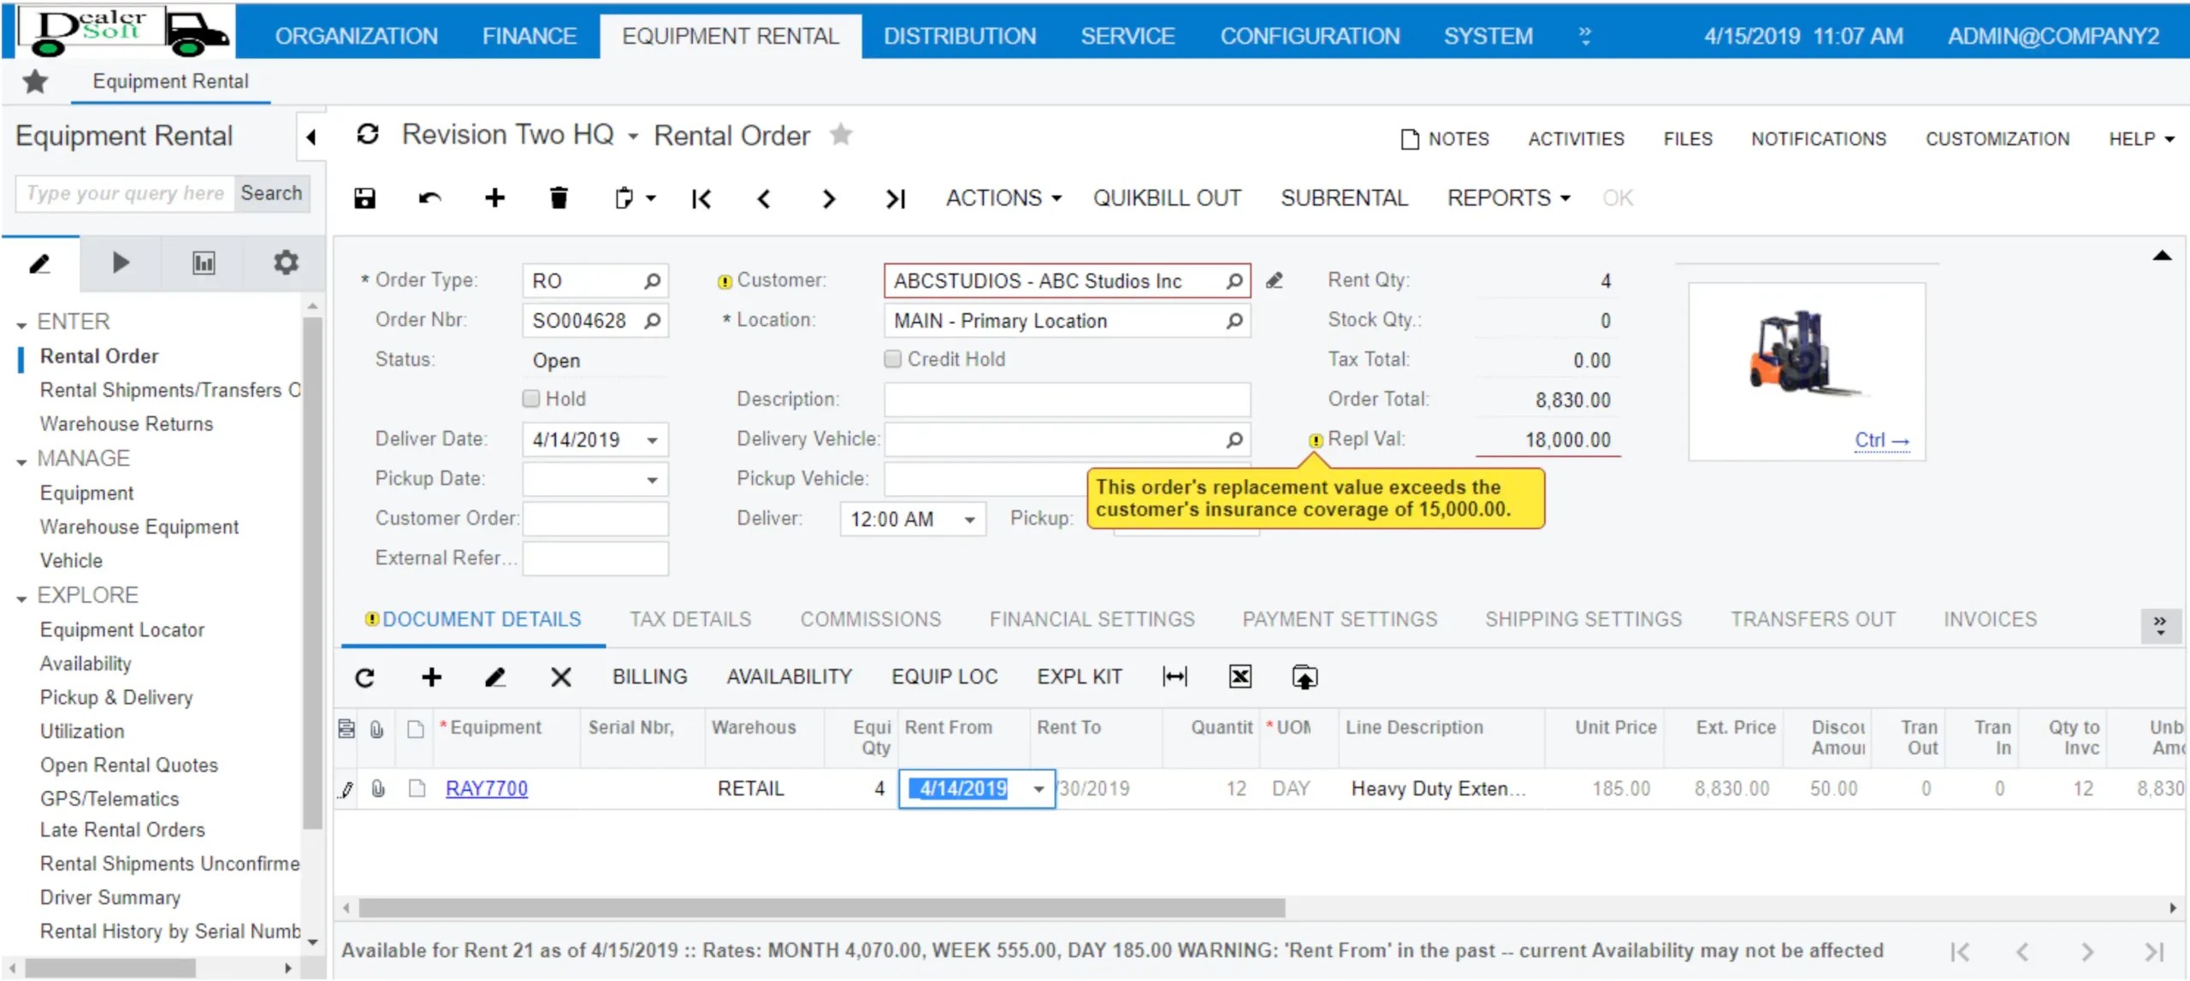Toggle the favorite star on Rental Order

pos(841,134)
